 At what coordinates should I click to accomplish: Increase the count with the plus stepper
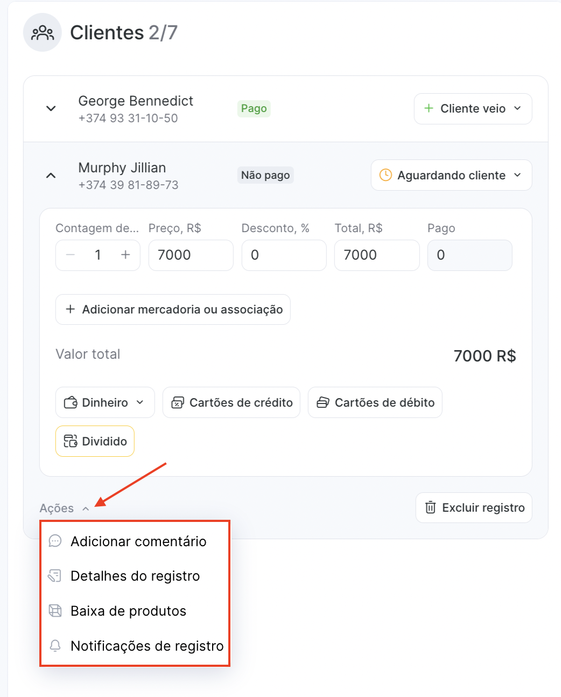(125, 255)
